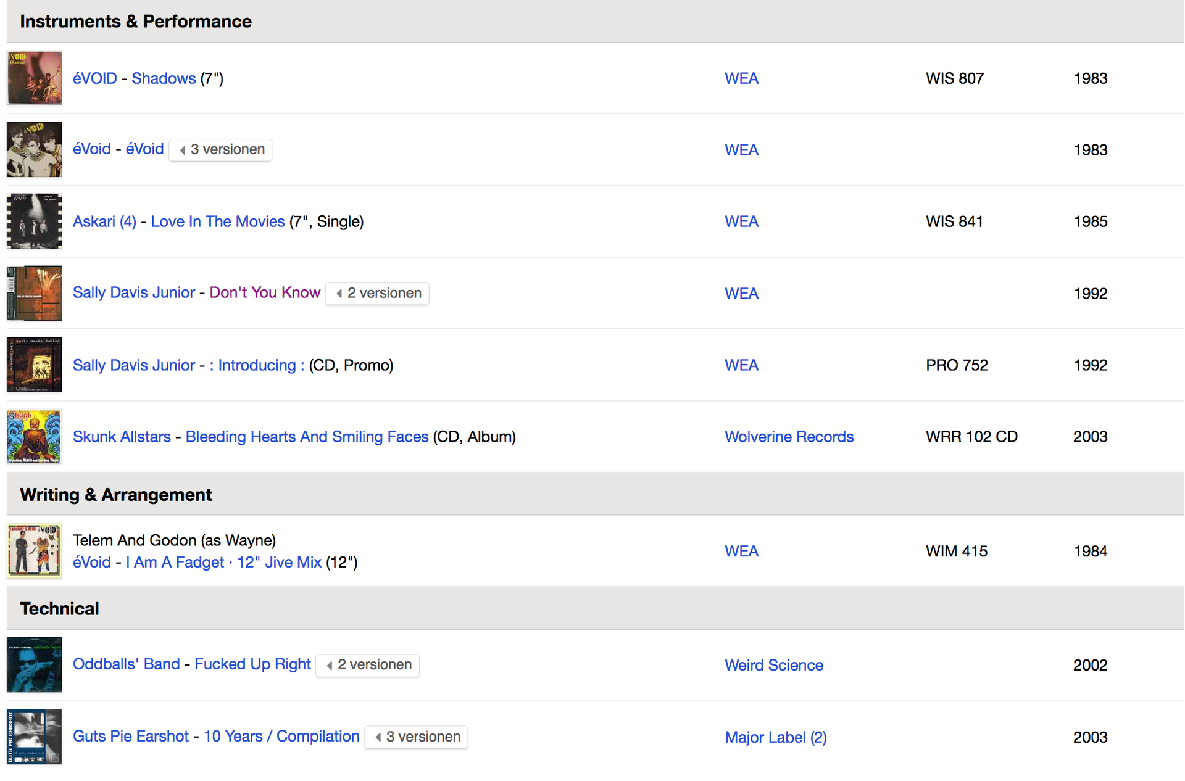Open éVOID Shadows album cover thumbnail

34,78
